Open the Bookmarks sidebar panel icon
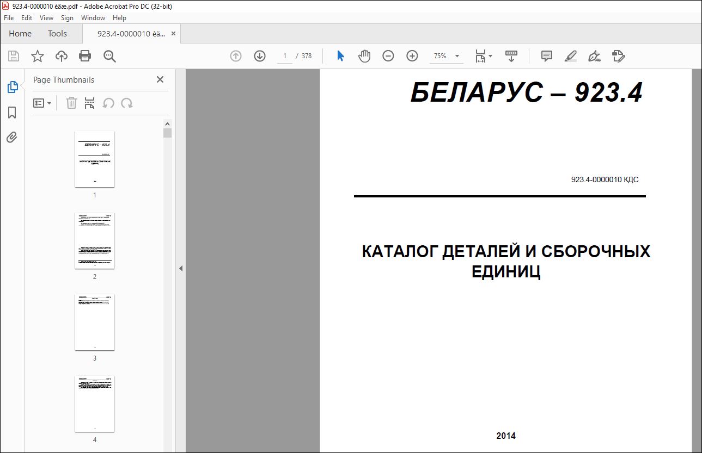 tap(12, 112)
